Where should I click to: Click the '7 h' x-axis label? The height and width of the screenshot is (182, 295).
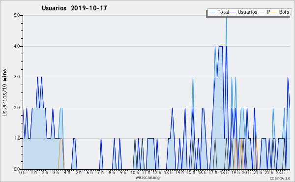click(x=101, y=172)
